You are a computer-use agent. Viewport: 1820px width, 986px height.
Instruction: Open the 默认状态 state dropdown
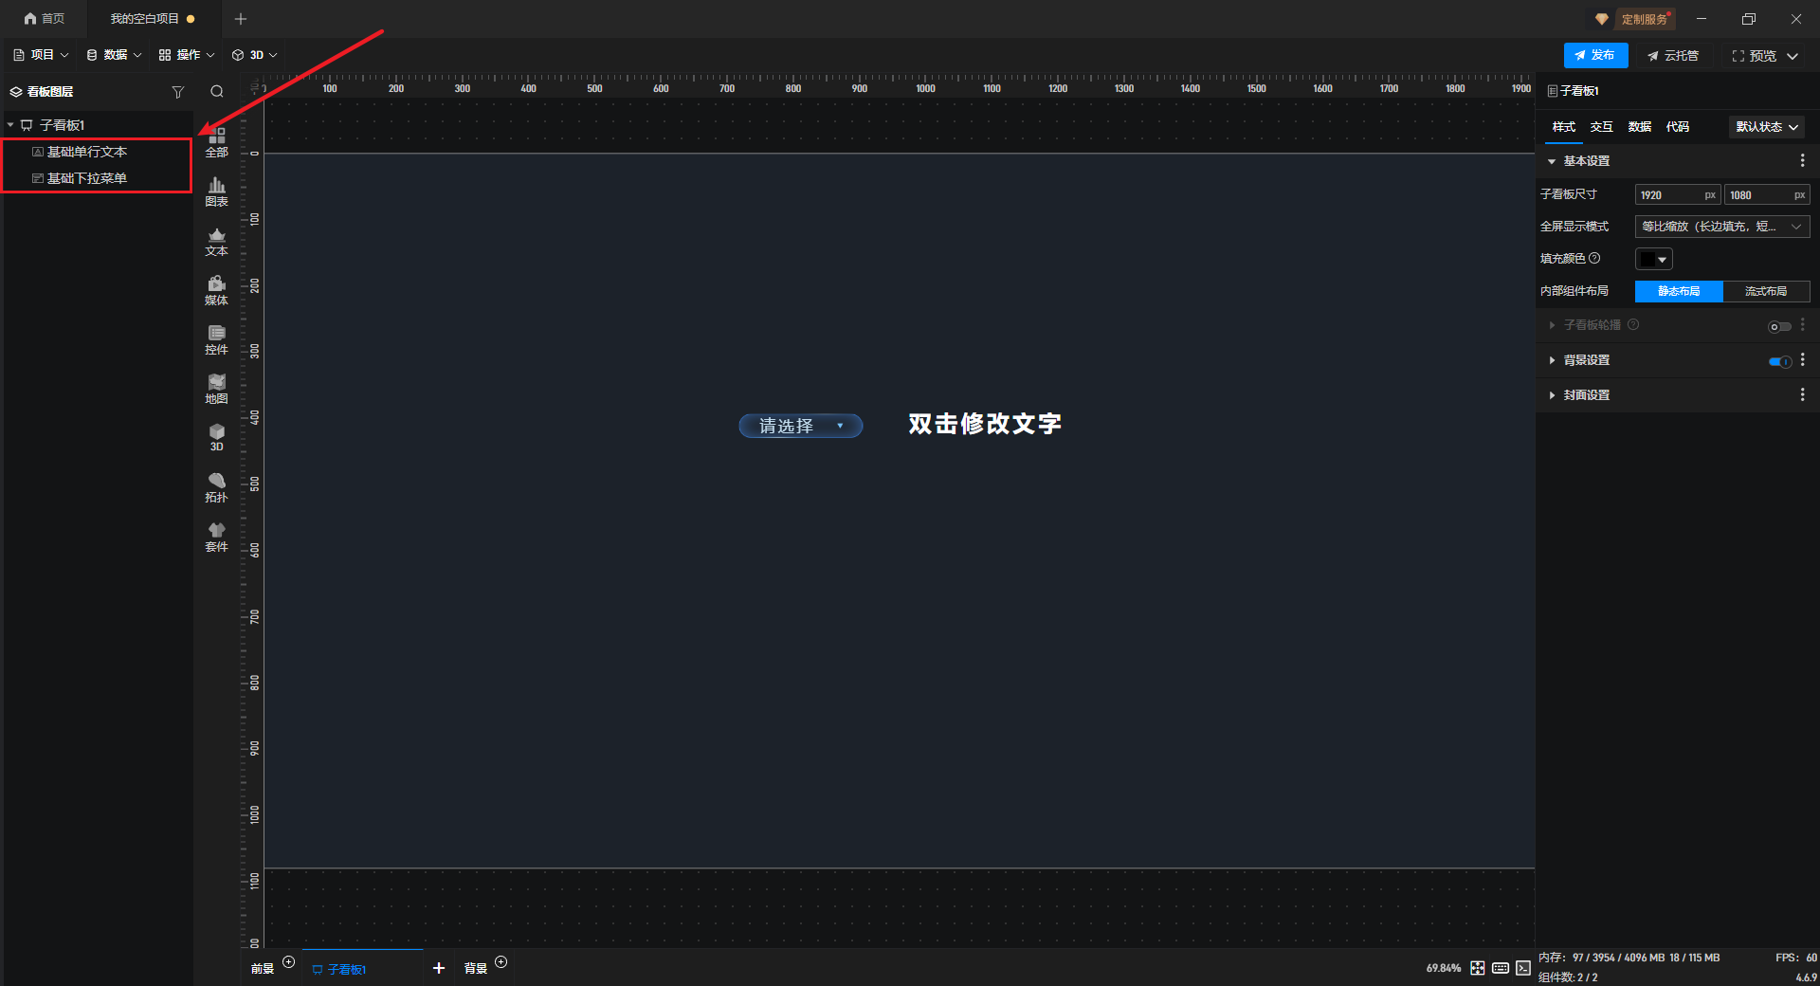tap(1766, 127)
